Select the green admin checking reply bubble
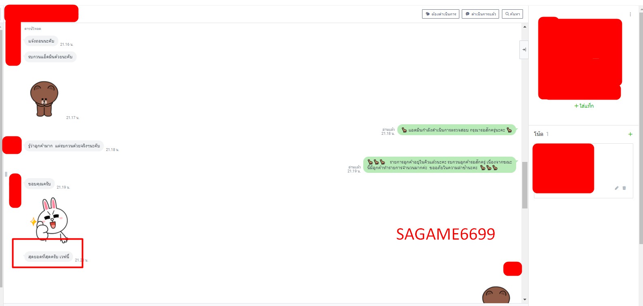Image resolution: width=643 pixels, height=306 pixels. tap(456, 130)
